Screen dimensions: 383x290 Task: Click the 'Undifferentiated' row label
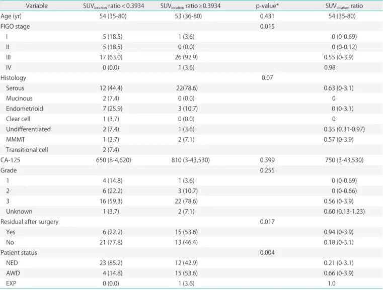pos(28,129)
